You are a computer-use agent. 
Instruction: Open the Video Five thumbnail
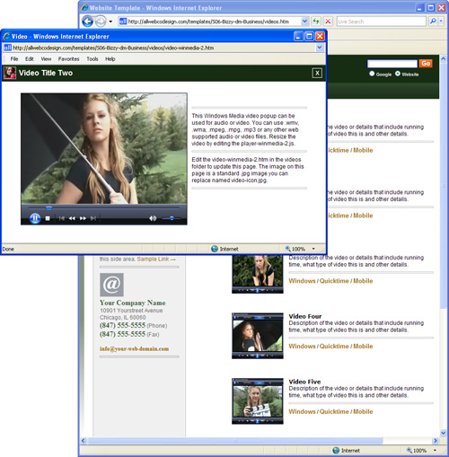[258, 400]
